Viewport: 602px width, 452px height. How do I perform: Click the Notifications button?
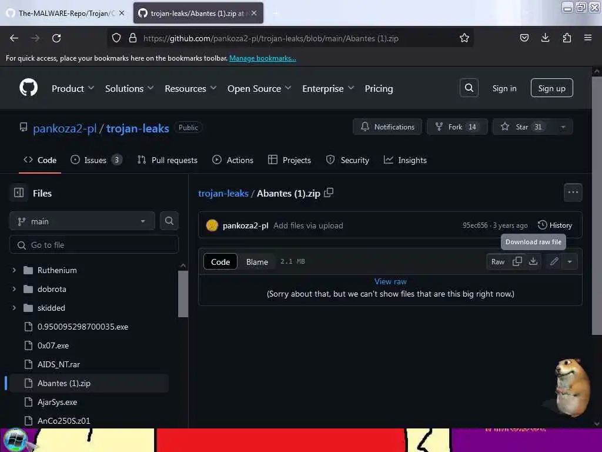(x=387, y=127)
